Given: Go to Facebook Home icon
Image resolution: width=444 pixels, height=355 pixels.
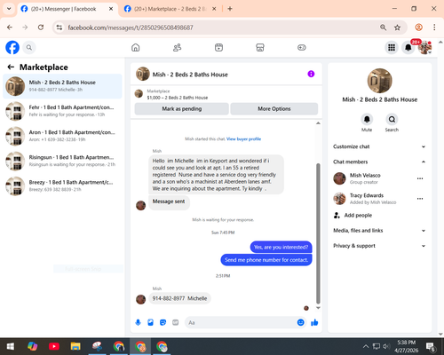Looking at the screenshot, I should coord(136,47).
